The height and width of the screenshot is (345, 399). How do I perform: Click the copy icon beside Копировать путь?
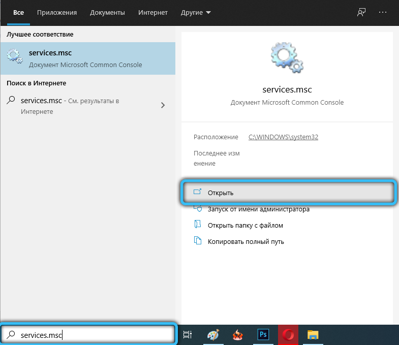click(198, 240)
